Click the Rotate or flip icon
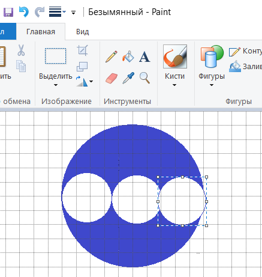The image size is (262, 277). pyautogui.click(x=82, y=81)
